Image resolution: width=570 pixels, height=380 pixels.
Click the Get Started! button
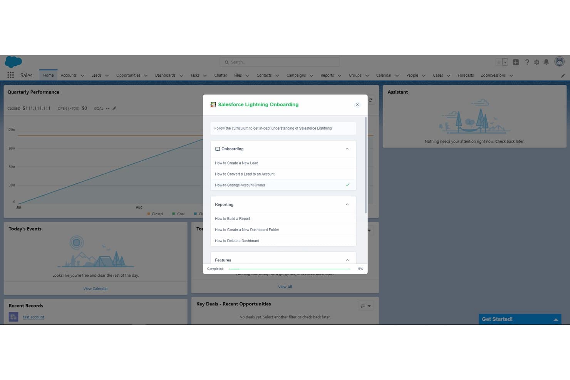[x=520, y=319]
